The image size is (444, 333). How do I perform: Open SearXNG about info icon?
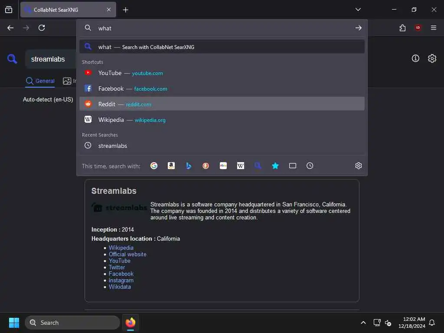[415, 59]
